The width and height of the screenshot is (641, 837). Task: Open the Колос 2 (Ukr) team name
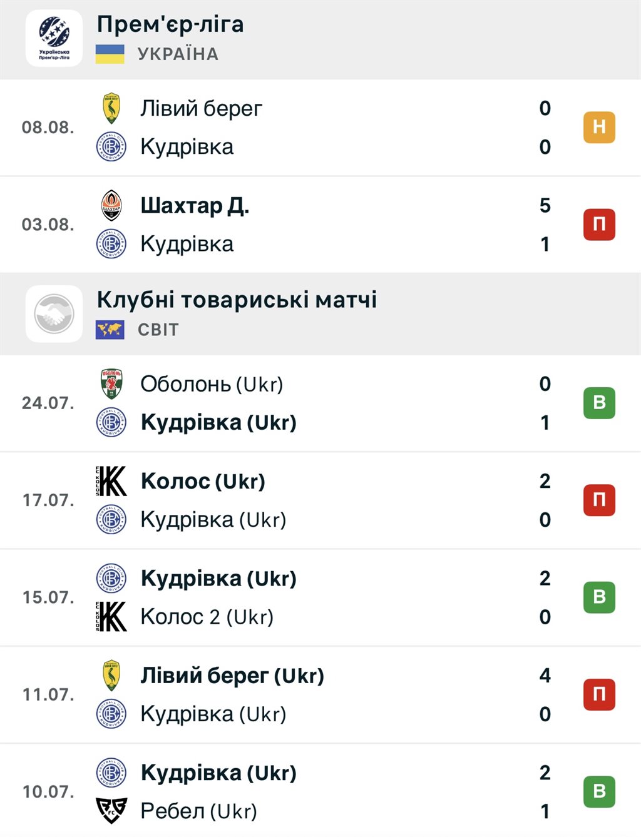pos(207,616)
